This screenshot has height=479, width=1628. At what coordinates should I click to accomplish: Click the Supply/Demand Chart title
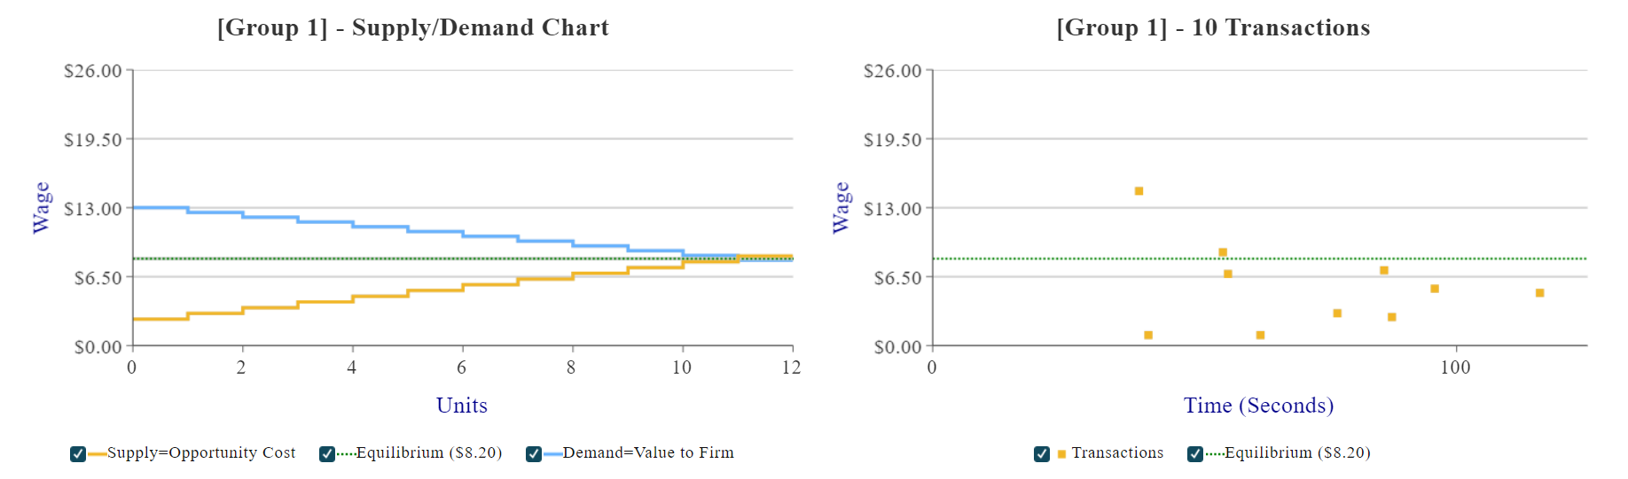pos(413,28)
